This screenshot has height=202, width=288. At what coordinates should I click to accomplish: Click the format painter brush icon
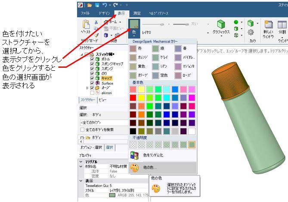[96, 35]
